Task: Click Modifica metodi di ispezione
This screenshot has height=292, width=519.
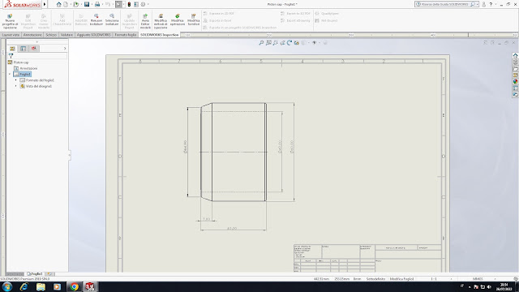Action: click(x=161, y=21)
